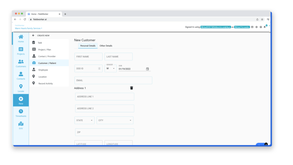
Task: Click the FIRST NAME field
Action: [89, 57]
